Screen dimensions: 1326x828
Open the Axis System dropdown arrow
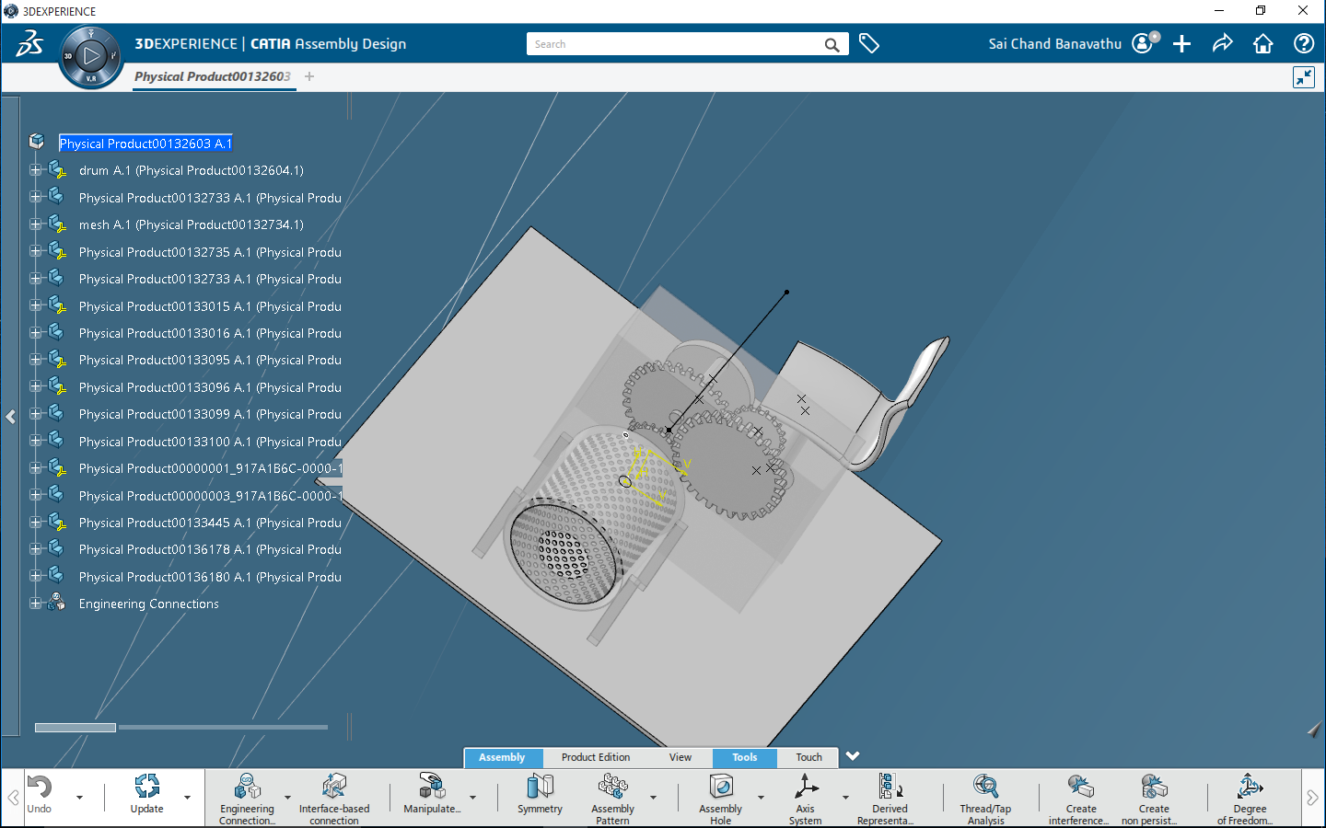[x=845, y=798]
